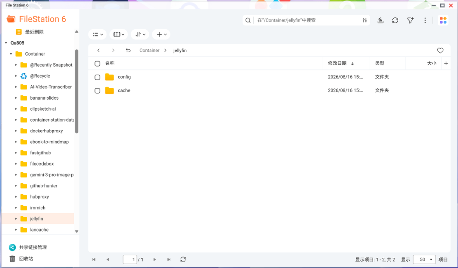The width and height of the screenshot is (458, 268).
Task: Open the items per page dropdown showing 50
Action: tap(424, 259)
